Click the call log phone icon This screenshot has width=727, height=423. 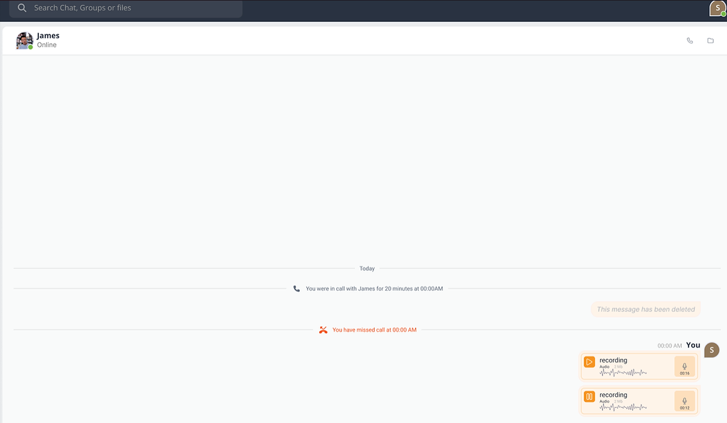[297, 289]
